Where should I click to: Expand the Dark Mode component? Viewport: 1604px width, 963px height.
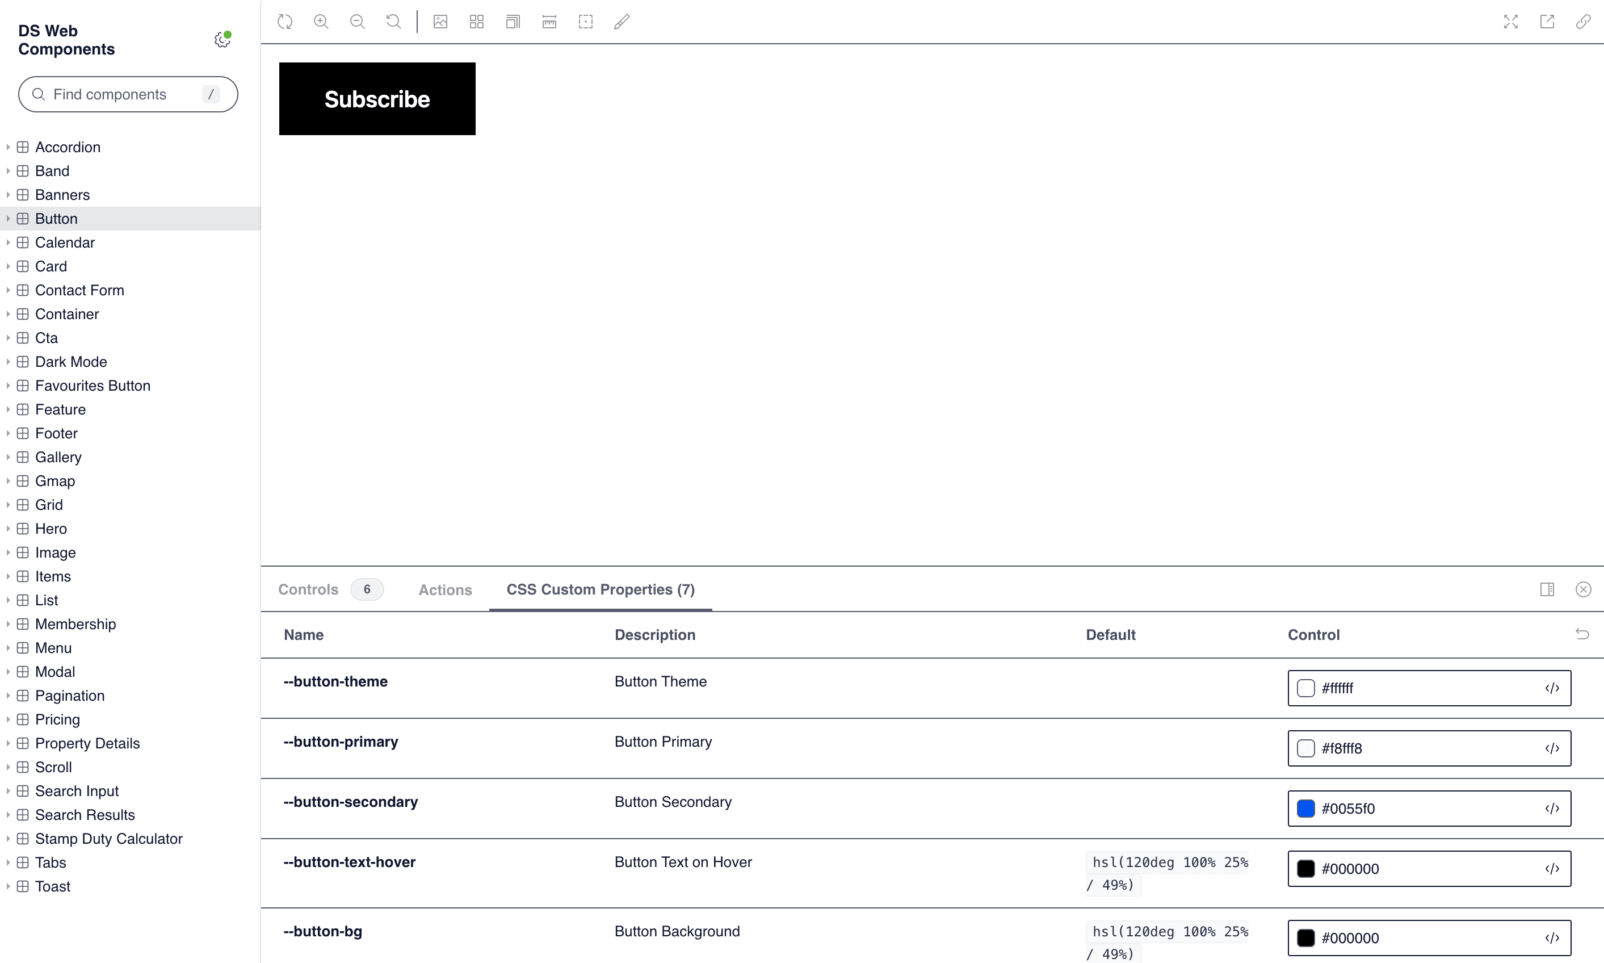coord(8,362)
